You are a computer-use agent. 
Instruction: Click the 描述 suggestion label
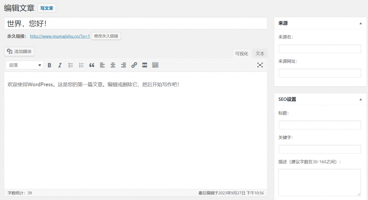point(310,162)
